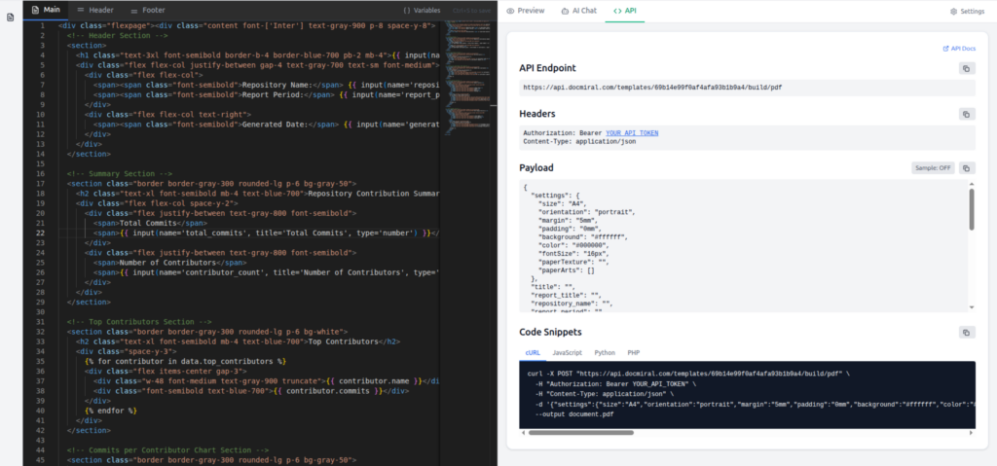This screenshot has width=997, height=466.
Task: Show the PHP code snippet
Action: pyautogui.click(x=633, y=352)
